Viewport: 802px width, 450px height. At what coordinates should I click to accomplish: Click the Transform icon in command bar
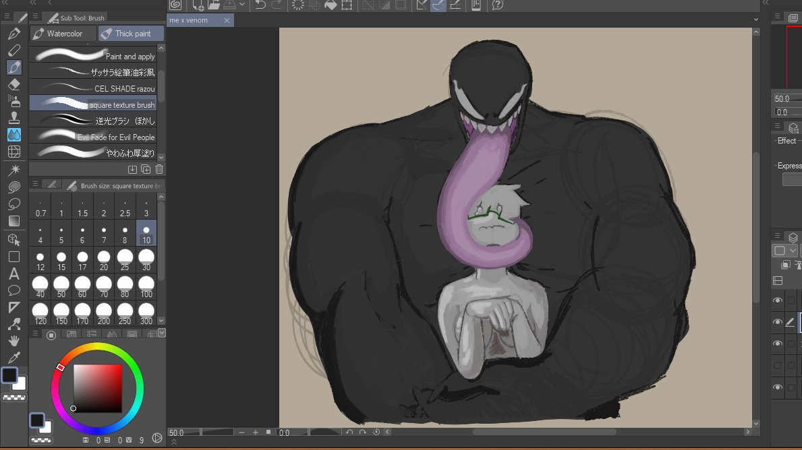point(347,5)
